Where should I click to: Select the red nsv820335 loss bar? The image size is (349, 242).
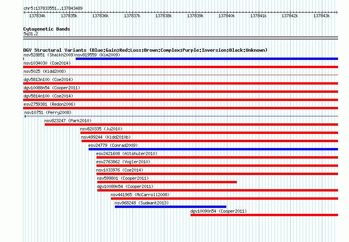coord(209,133)
